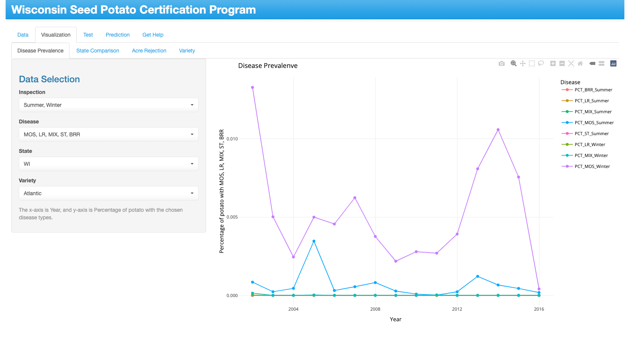Click the 0.010 y-axis tick label
Viewport: 630px width, 362px height.
point(232,139)
